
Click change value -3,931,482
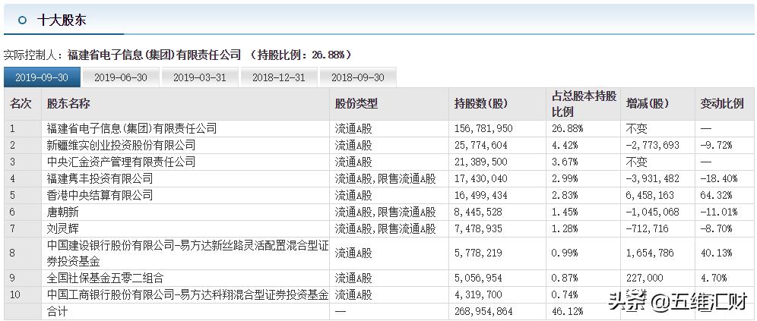point(652,179)
